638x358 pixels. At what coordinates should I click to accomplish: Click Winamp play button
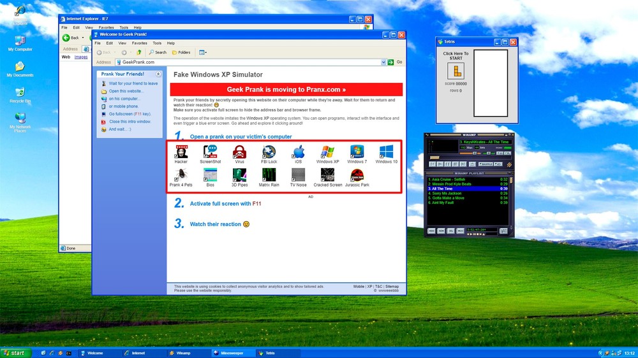440,164
